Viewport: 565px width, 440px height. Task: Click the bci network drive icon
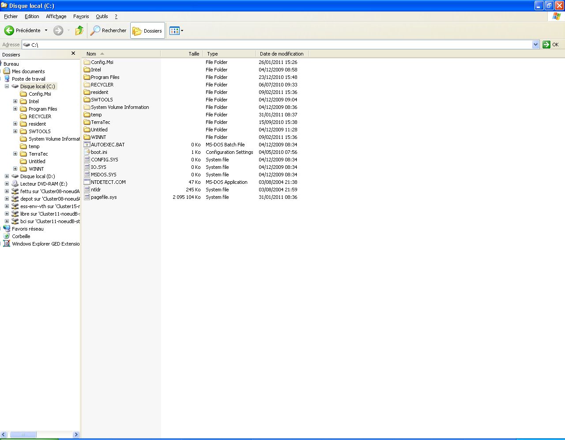coord(15,221)
